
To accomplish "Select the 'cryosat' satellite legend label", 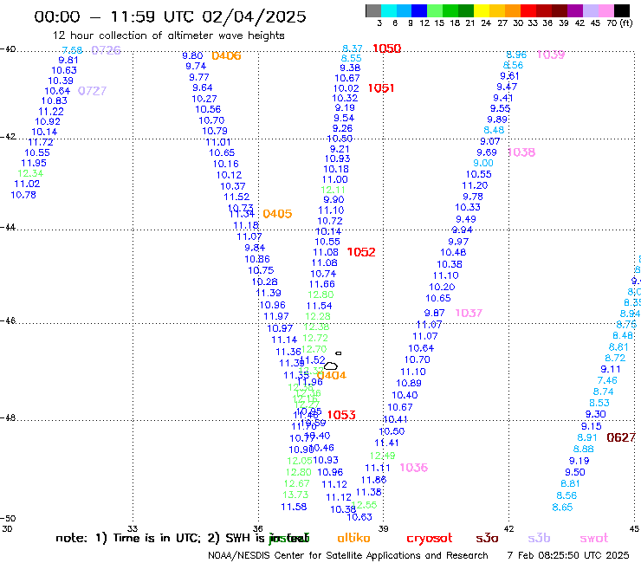I will tap(430, 539).
